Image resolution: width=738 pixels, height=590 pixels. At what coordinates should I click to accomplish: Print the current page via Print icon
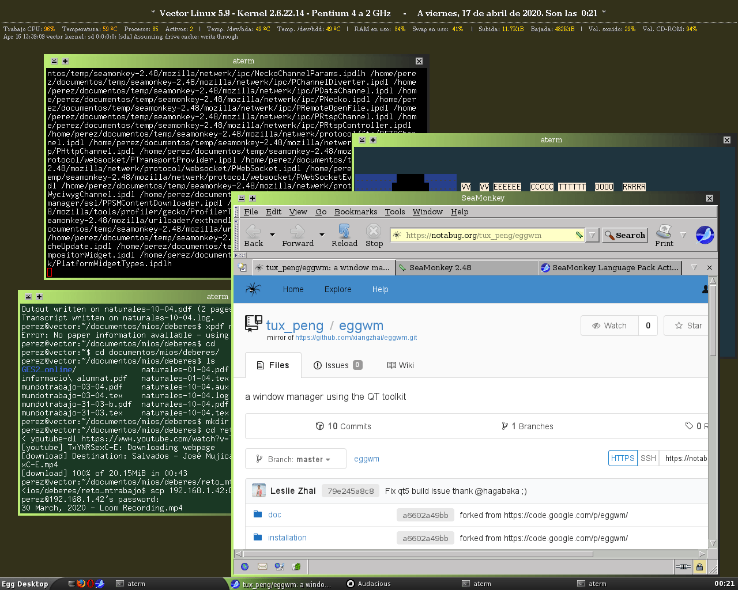pos(664,235)
